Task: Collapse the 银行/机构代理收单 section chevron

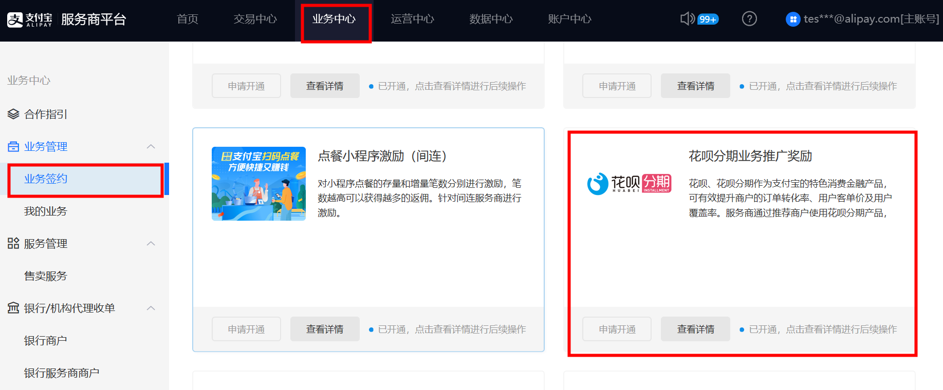Action: [x=151, y=308]
